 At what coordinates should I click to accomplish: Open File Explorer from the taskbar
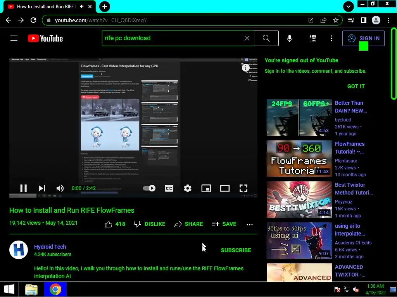click(x=31, y=289)
